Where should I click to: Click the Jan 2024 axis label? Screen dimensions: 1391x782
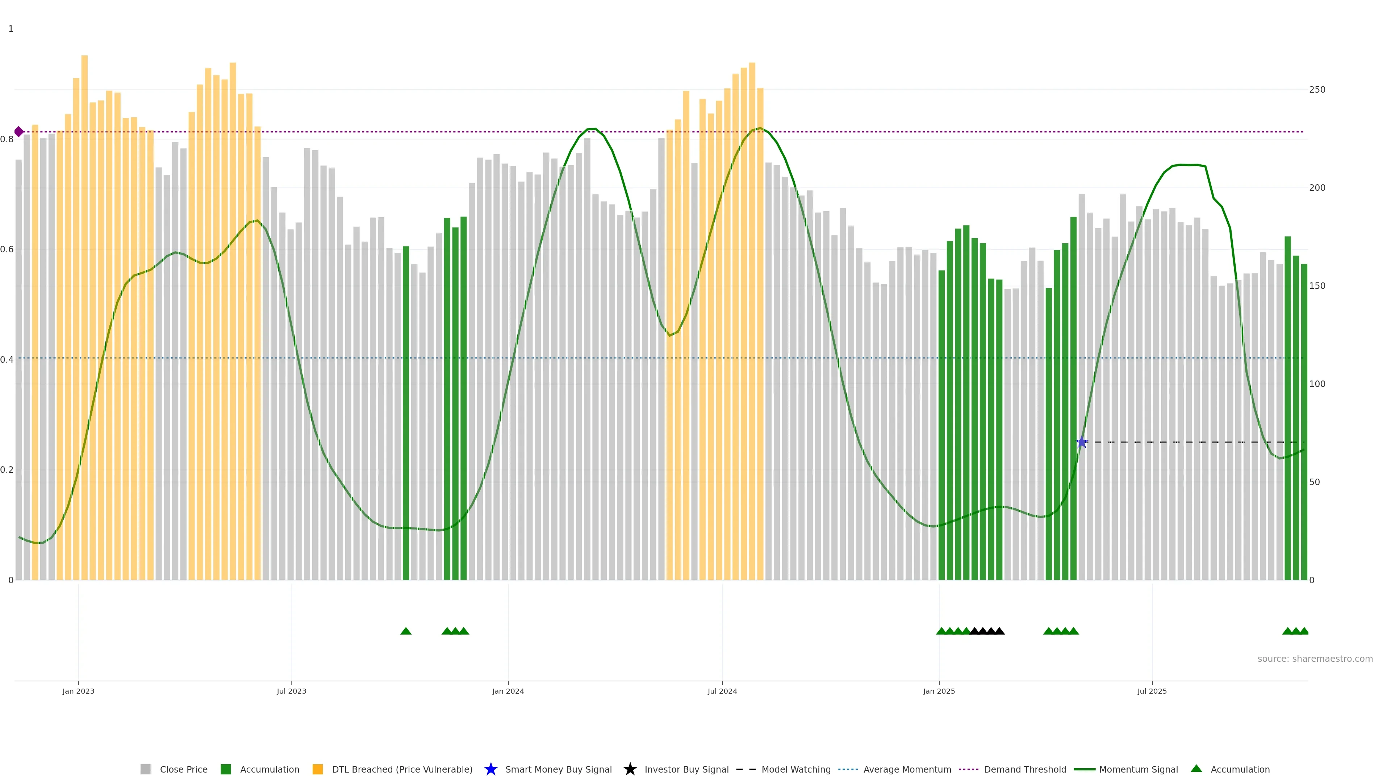tap(507, 691)
